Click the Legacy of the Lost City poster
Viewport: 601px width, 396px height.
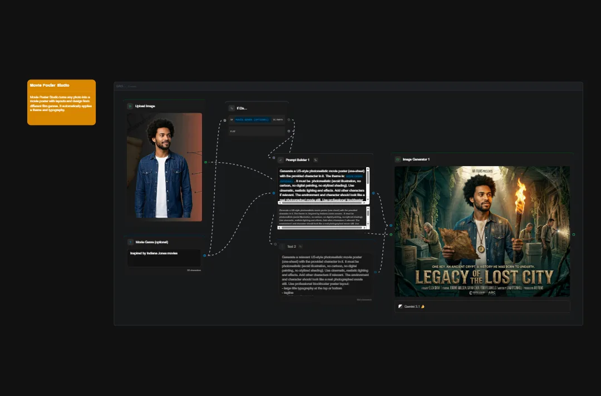click(481, 232)
